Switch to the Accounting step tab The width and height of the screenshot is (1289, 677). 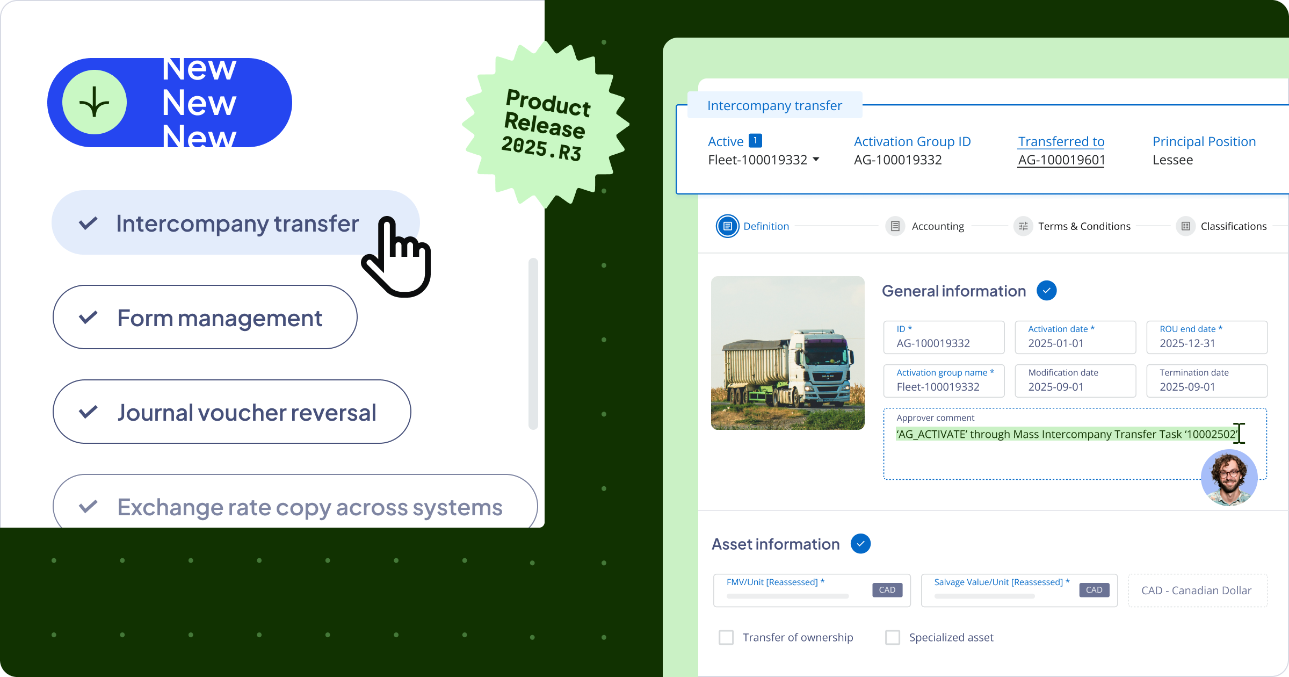coord(937,226)
